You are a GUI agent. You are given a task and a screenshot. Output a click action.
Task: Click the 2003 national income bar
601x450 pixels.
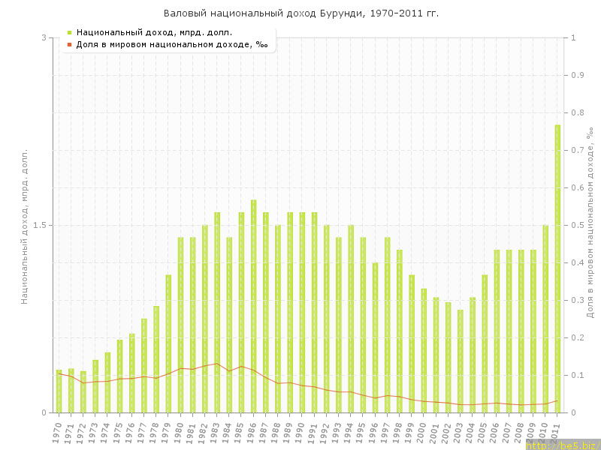(461, 361)
